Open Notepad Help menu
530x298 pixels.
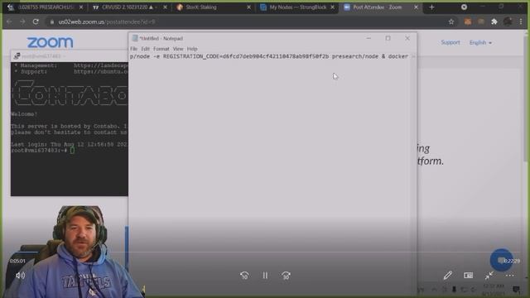pos(192,49)
